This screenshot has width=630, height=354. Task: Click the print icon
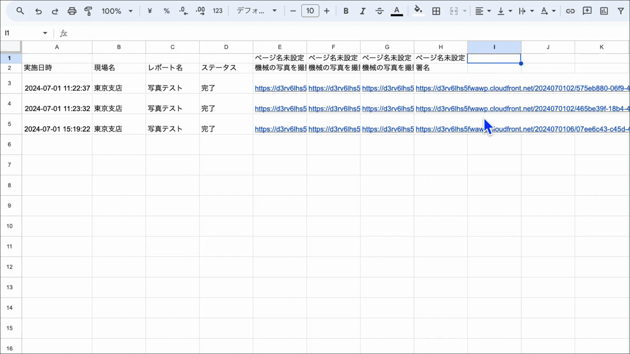pos(72,11)
